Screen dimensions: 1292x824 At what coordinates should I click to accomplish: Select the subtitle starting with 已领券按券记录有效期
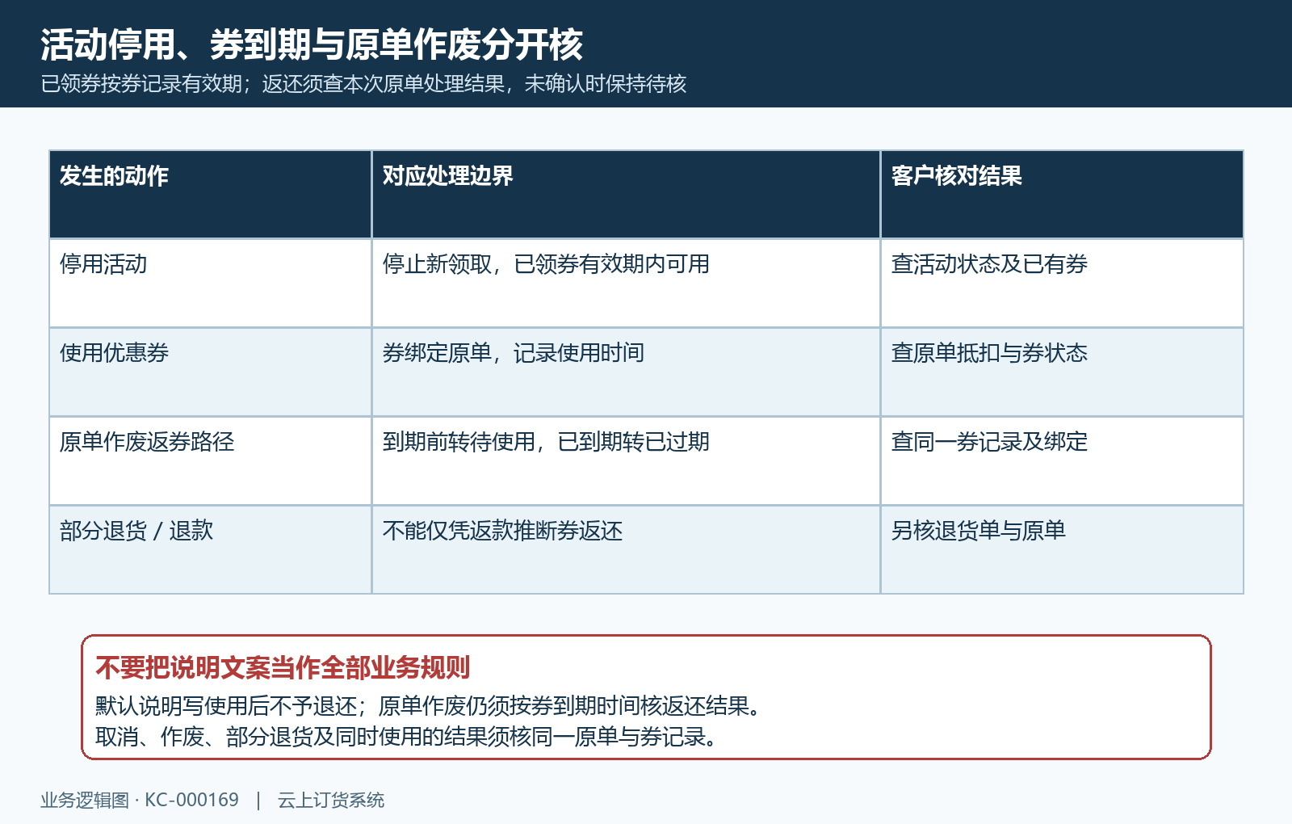click(x=363, y=84)
